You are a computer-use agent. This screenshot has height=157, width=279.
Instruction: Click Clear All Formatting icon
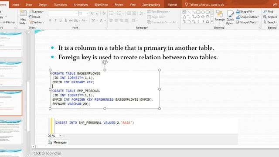[x=104, y=14]
